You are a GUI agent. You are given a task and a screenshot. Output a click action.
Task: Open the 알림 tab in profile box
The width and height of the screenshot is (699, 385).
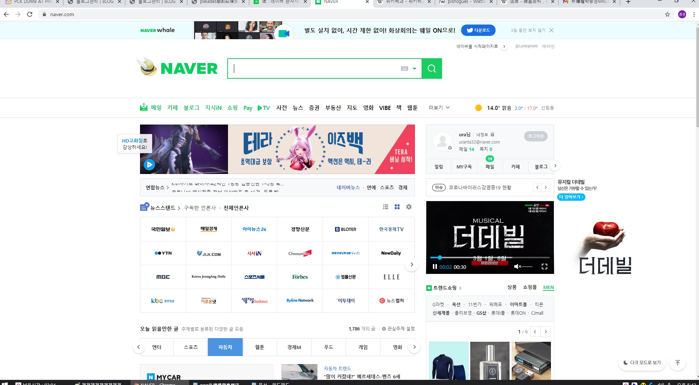(x=439, y=167)
